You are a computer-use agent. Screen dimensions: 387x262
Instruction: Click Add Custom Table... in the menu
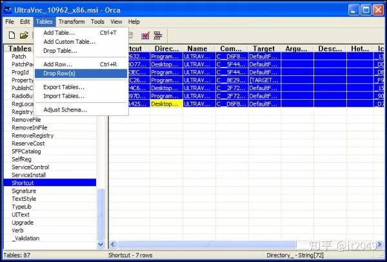69,42
